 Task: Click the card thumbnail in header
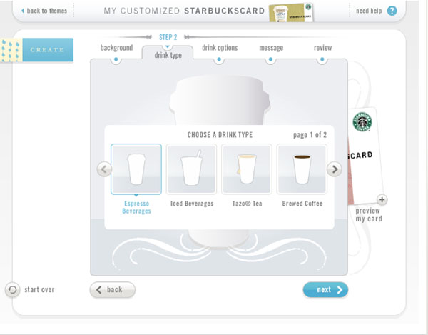291,12
